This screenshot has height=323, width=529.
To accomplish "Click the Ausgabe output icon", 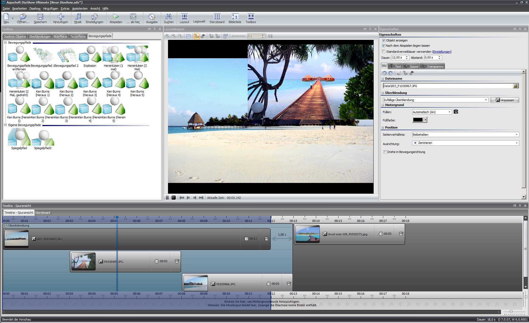I will (151, 18).
